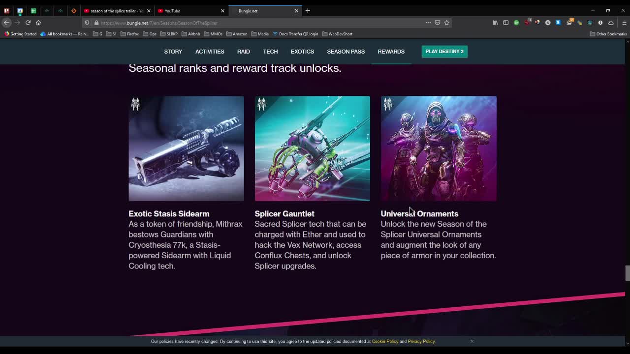This screenshot has width=630, height=354.
Task: Click the PLAY DESTINY 2 button
Action: pos(444,51)
